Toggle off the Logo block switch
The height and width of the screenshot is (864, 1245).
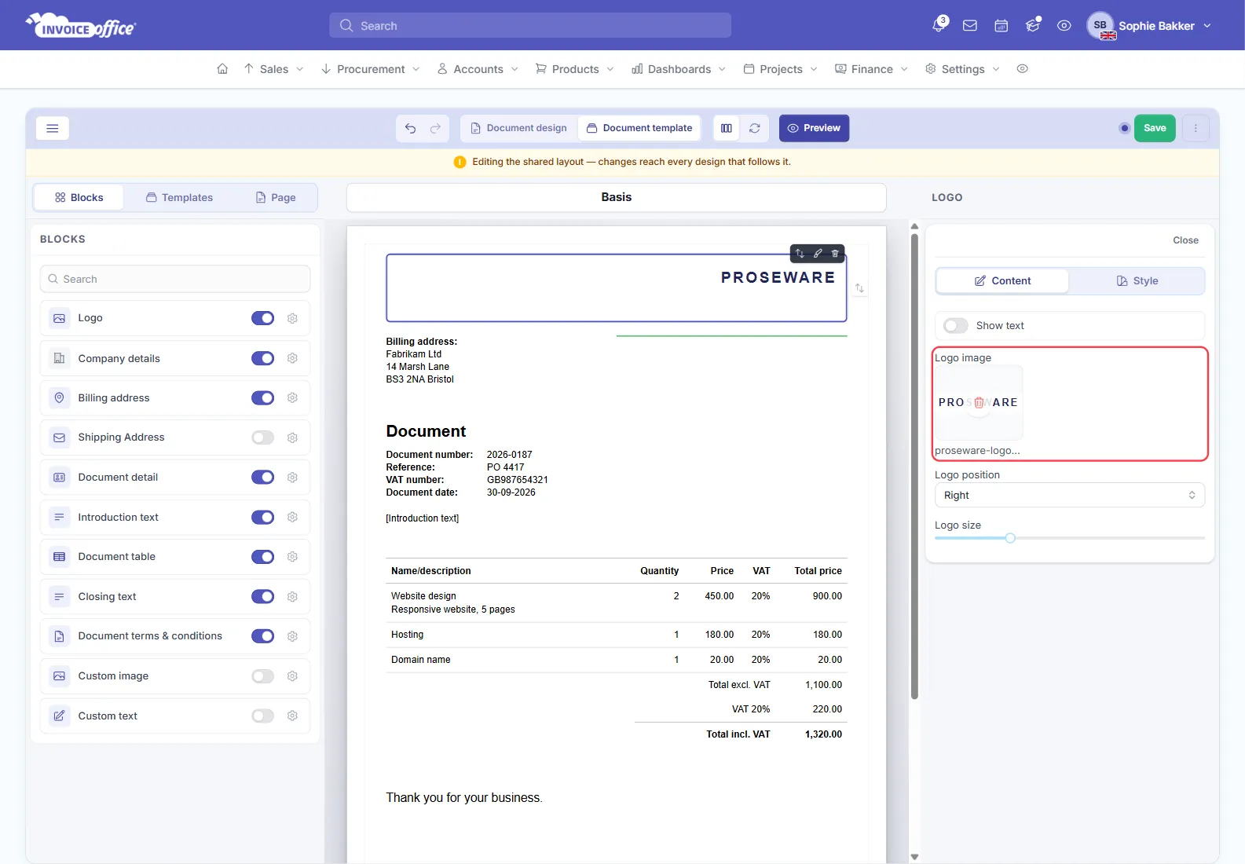pyautogui.click(x=262, y=318)
